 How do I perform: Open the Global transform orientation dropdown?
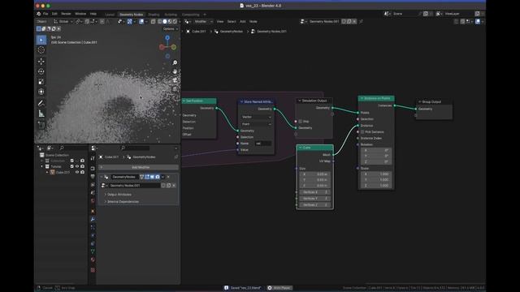63,22
